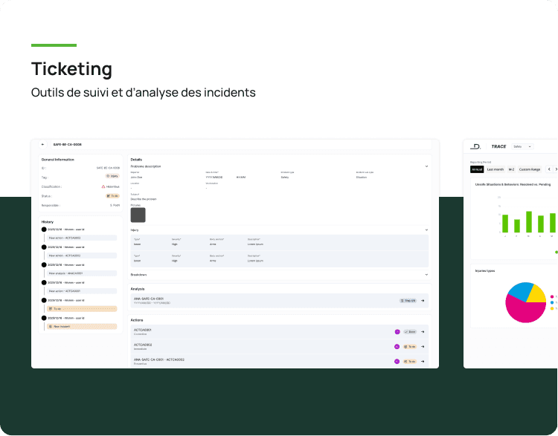Select the M-2 reporting period tab
The width and height of the screenshot is (558, 436).
511,169
